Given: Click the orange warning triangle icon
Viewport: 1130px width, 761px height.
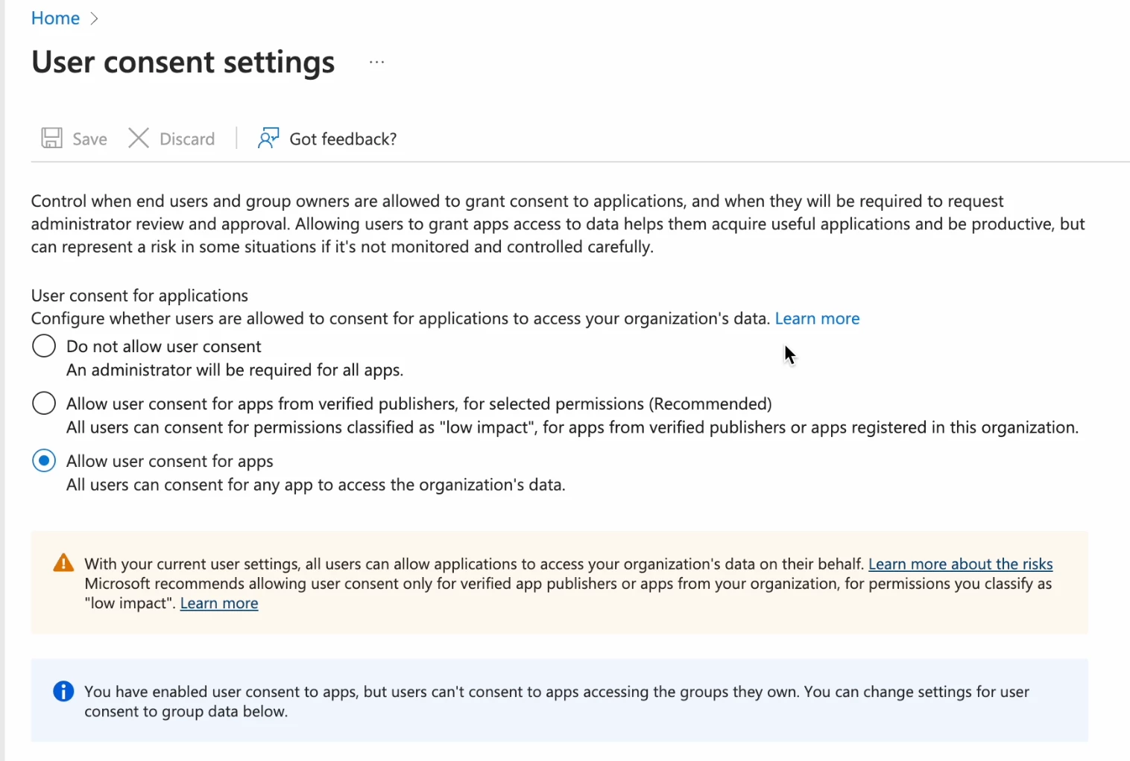Looking at the screenshot, I should [x=64, y=563].
